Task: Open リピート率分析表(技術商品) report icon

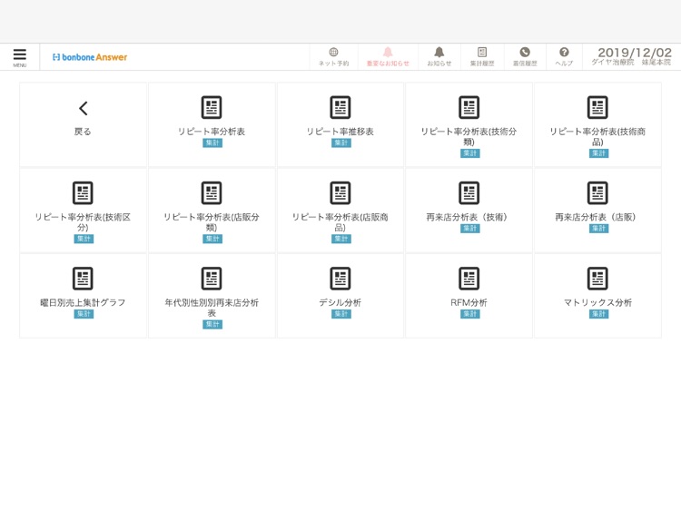Action: [597, 107]
